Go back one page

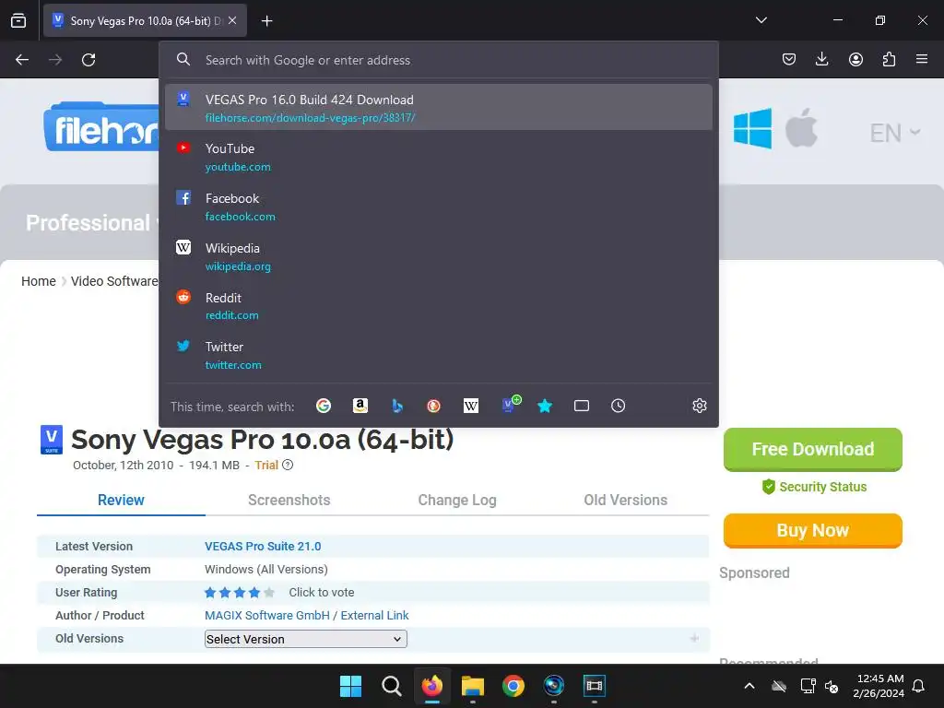tap(22, 60)
